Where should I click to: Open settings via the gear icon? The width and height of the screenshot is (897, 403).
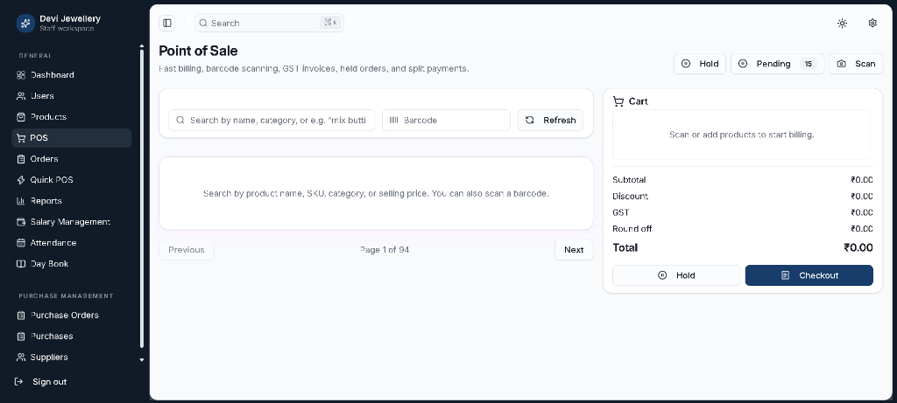(872, 23)
